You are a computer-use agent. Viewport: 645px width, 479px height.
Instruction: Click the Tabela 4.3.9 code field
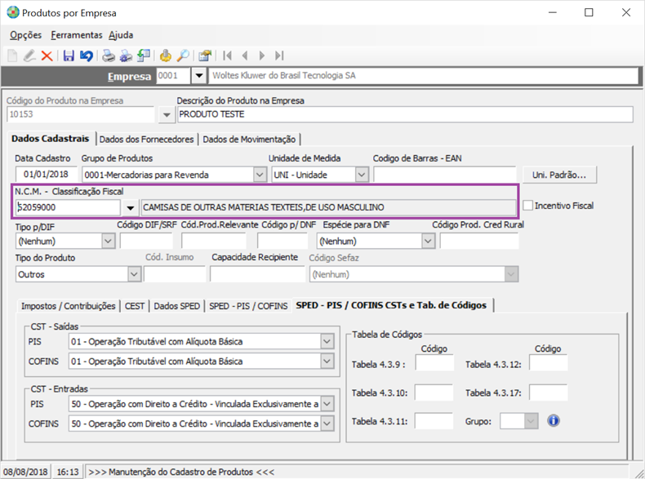(x=434, y=364)
